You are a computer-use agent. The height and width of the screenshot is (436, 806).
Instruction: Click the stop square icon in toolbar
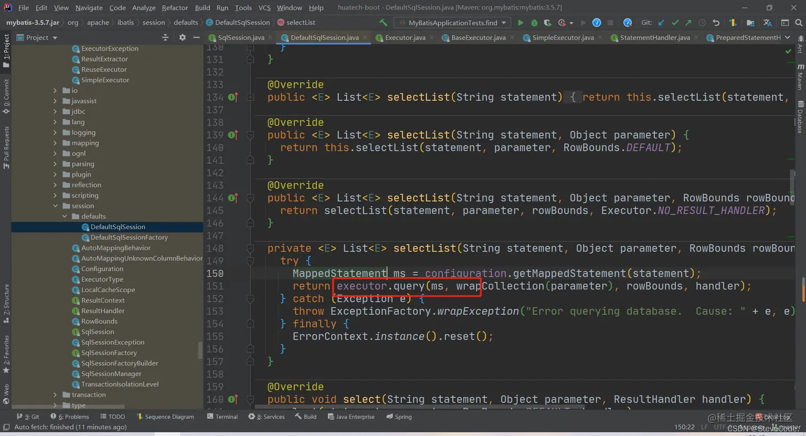coord(610,22)
